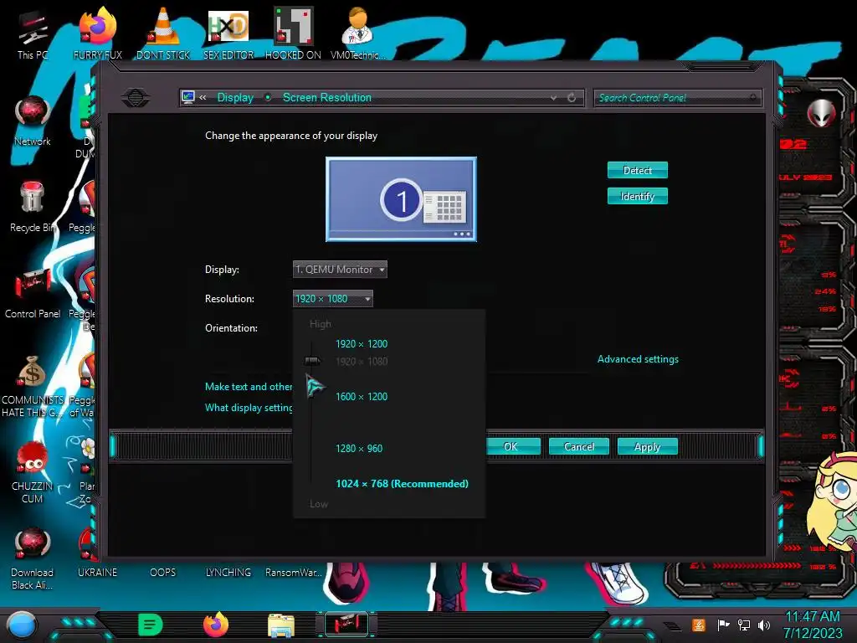Select 1600 × 1200 resolution
857x643 pixels.
362,396
